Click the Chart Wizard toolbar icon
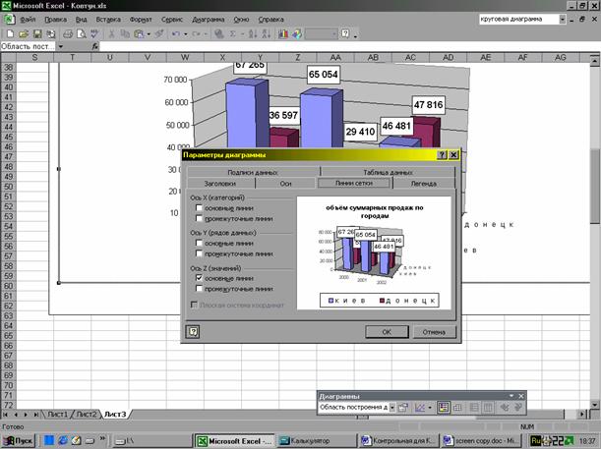Screen dimensions: 601x449 point(284,32)
